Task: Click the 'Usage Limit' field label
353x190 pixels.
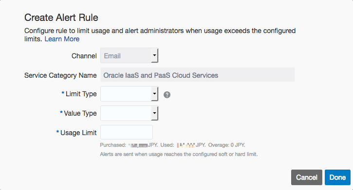Action: click(78, 133)
